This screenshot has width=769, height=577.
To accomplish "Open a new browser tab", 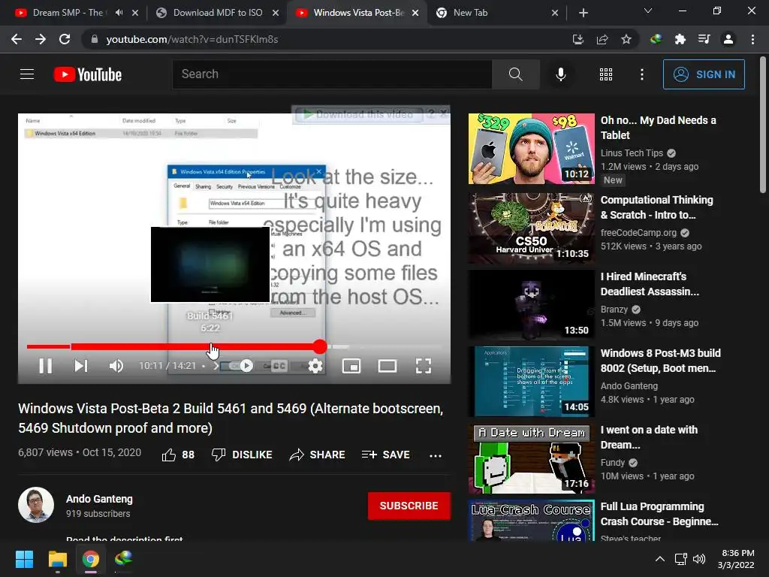I will 583,13.
